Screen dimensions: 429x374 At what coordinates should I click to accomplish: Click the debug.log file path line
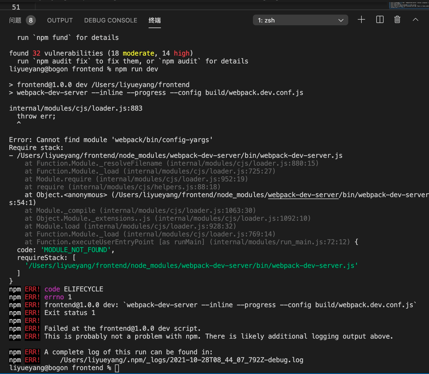tap(182, 360)
